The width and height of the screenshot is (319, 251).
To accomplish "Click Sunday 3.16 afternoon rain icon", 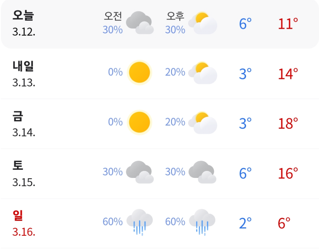I will click(202, 222).
